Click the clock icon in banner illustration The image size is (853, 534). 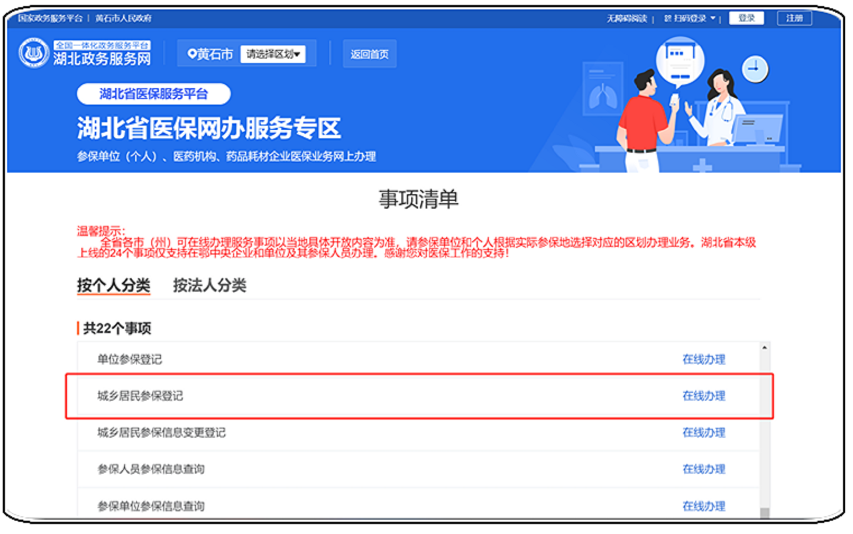pyautogui.click(x=754, y=69)
